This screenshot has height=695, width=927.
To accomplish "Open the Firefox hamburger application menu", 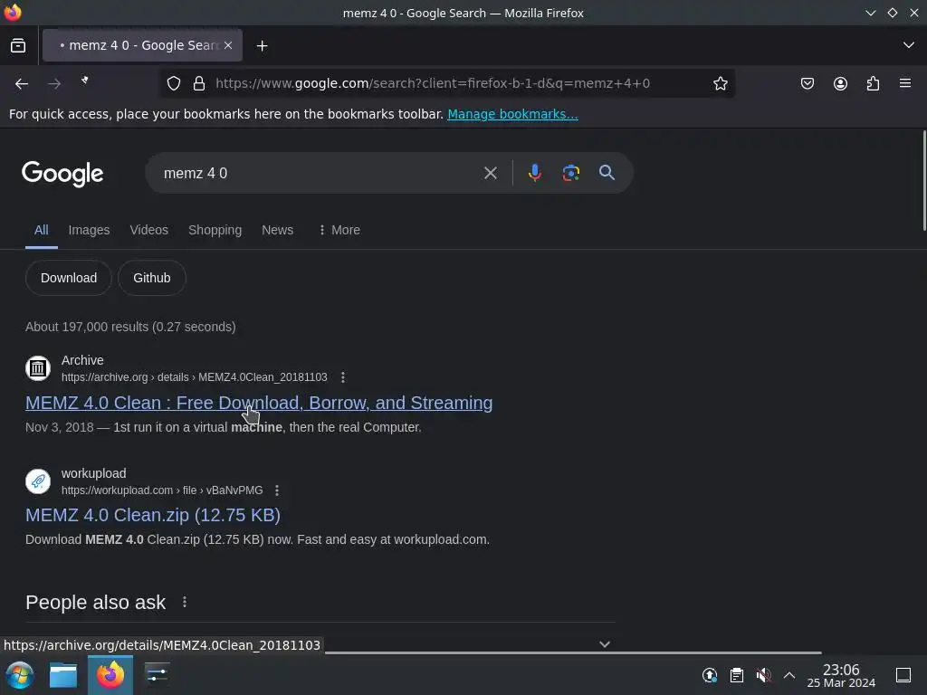I will click(905, 83).
